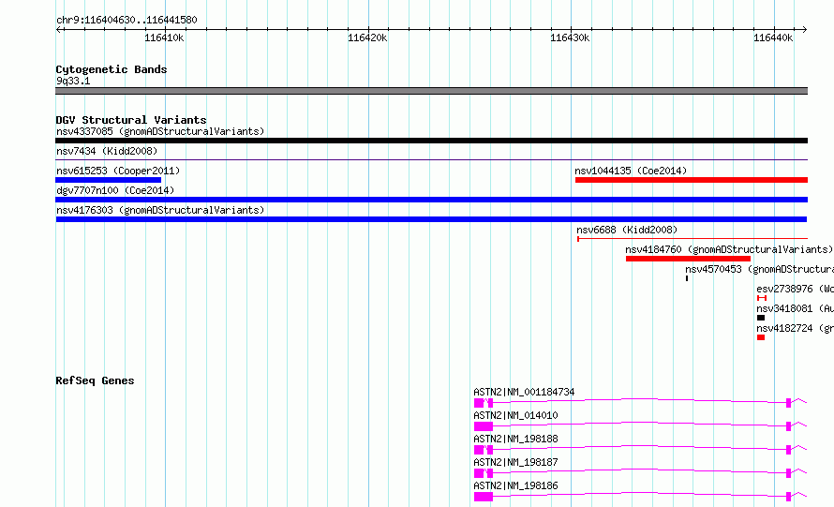Click the left arrow of the ruler
The height and width of the screenshot is (507, 834).
pyautogui.click(x=59, y=29)
